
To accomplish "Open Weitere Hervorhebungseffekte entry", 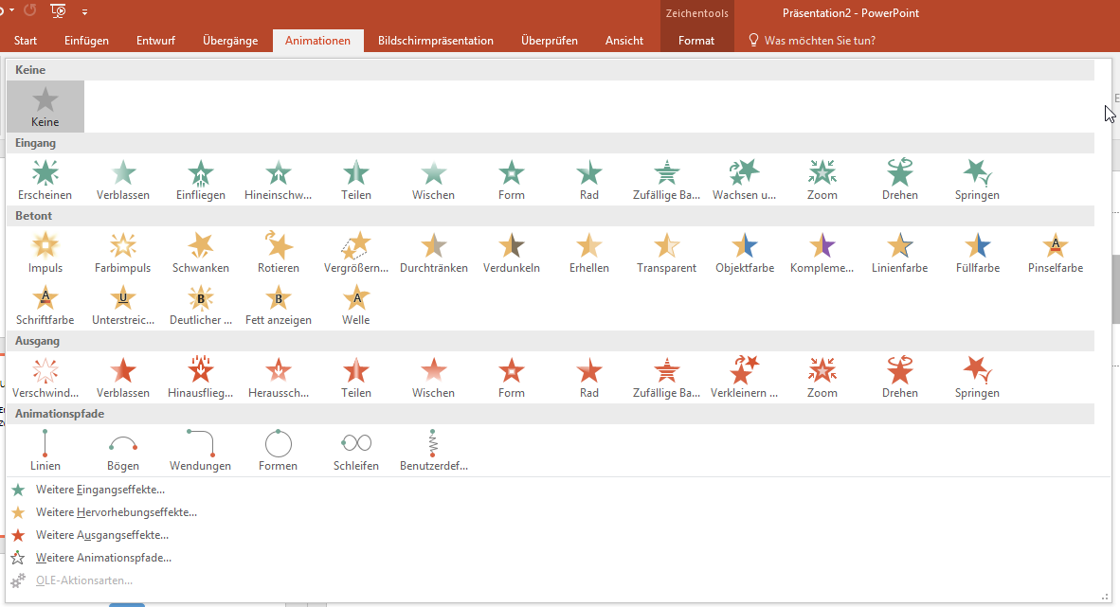I will (x=117, y=512).
